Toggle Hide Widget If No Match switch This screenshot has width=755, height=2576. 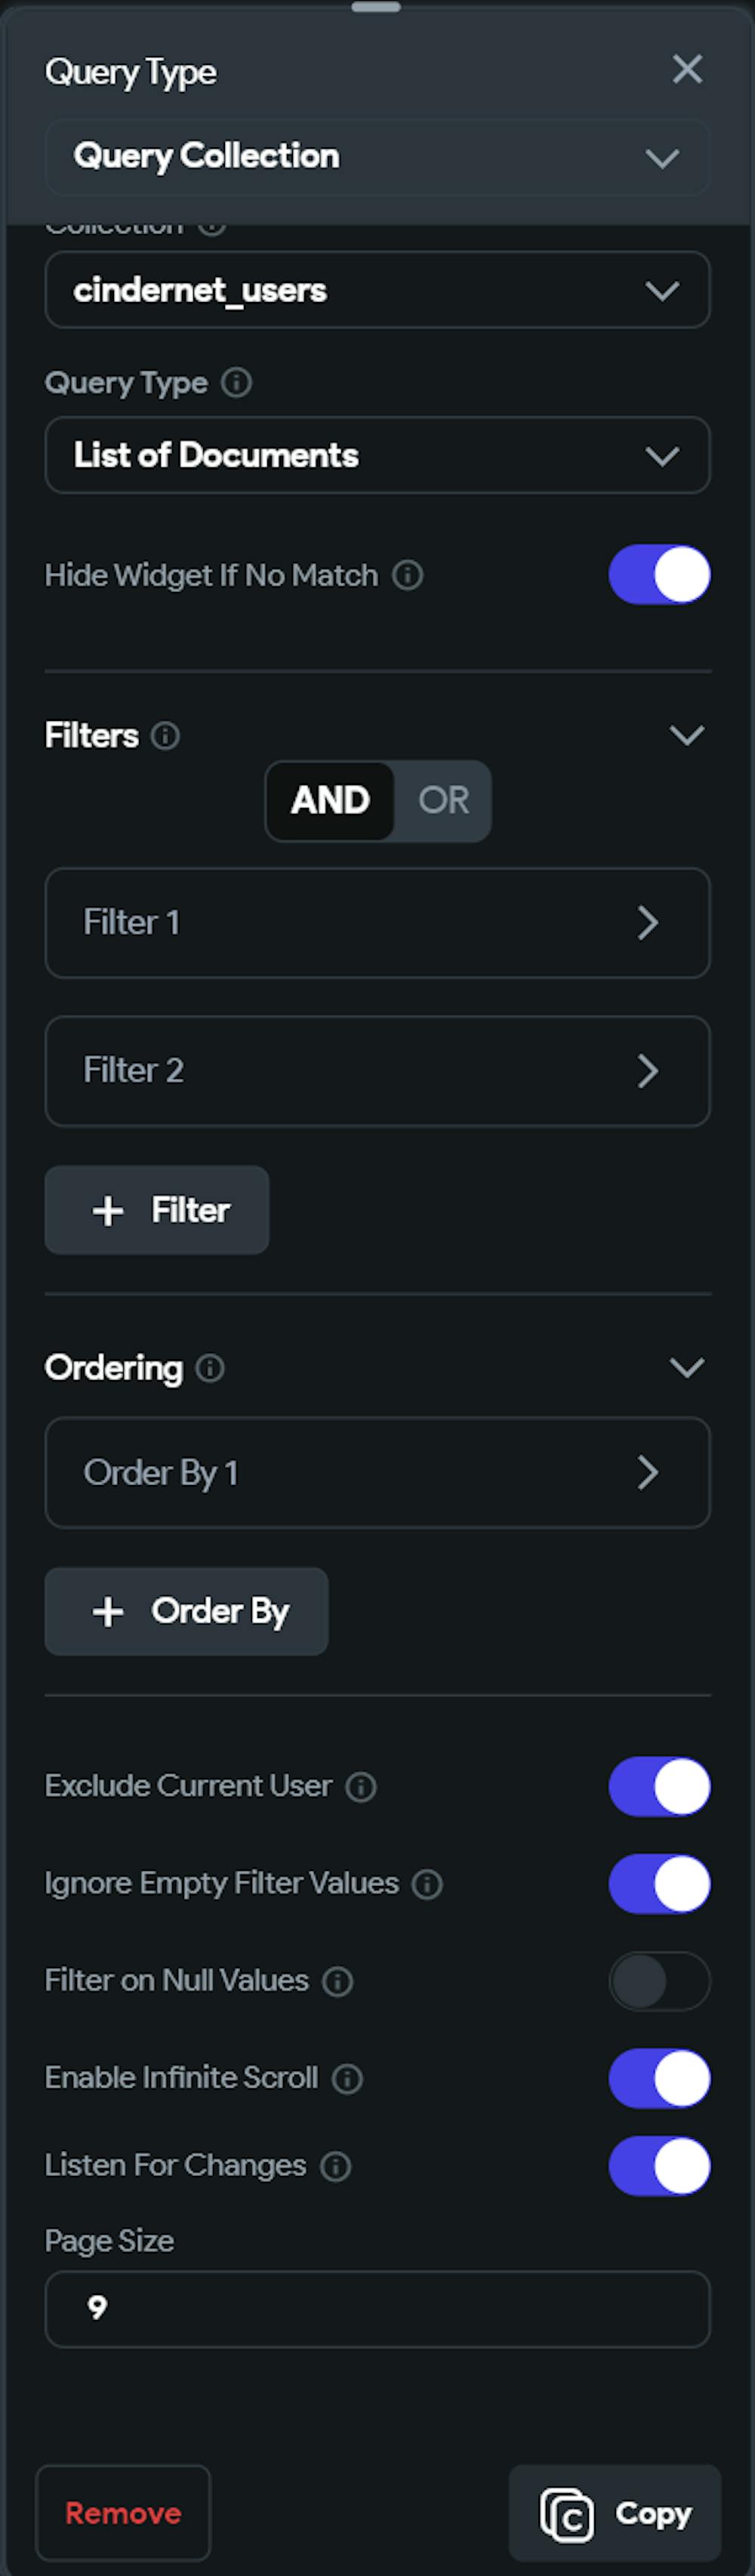659,575
